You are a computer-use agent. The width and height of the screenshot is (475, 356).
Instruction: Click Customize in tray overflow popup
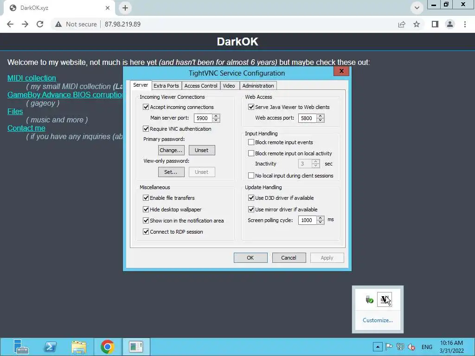[x=378, y=320]
